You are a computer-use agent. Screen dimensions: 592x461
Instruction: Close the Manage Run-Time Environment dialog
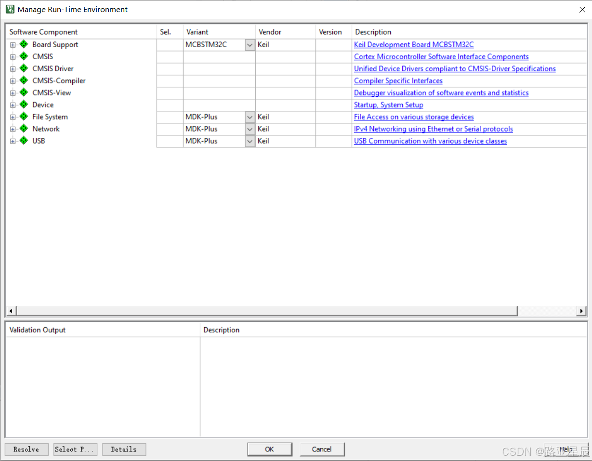point(582,10)
